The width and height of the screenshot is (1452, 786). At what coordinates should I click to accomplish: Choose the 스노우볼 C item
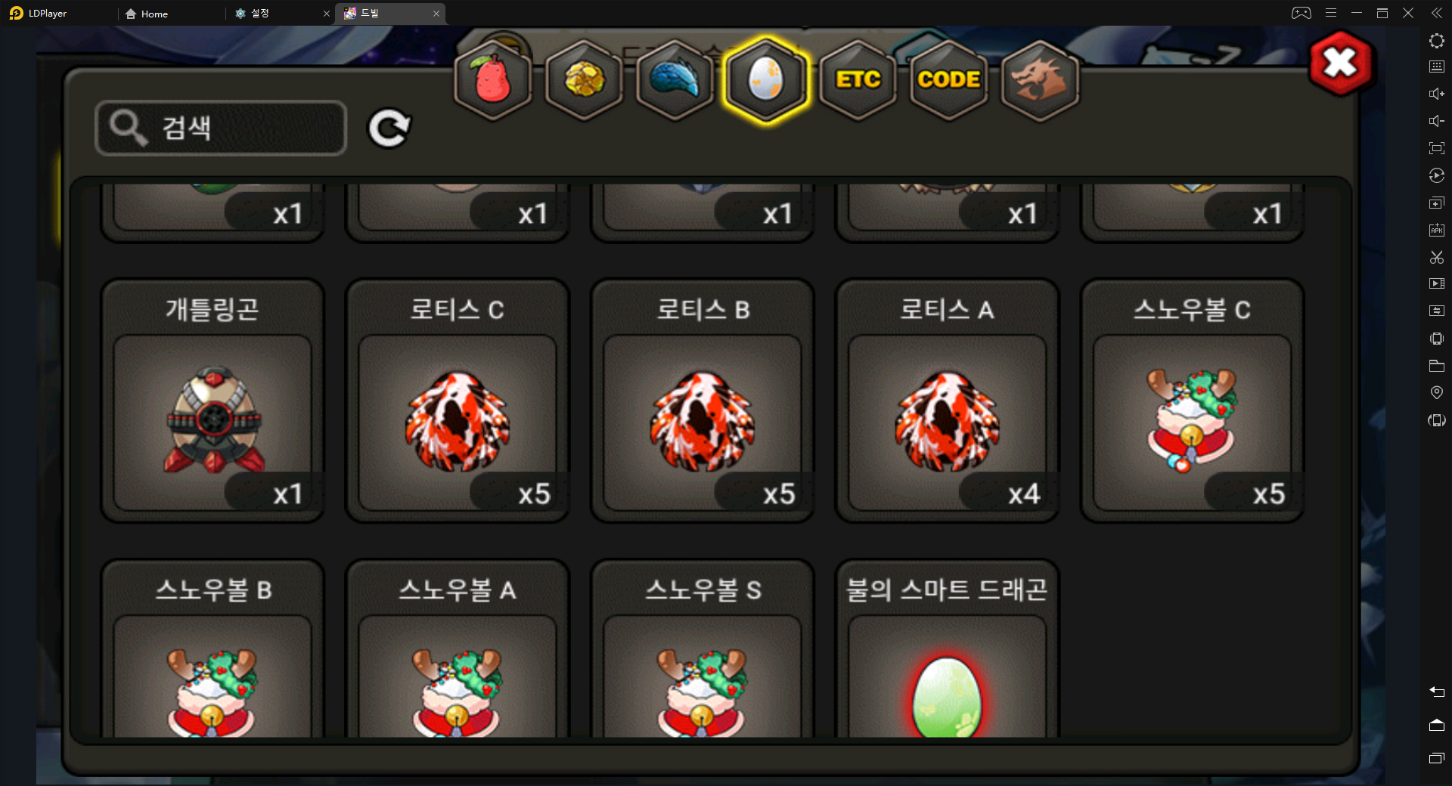click(1193, 401)
